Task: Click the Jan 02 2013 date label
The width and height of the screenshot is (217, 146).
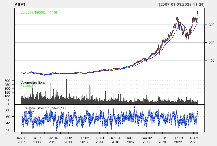Action: pyautogui.click(x=84, y=140)
